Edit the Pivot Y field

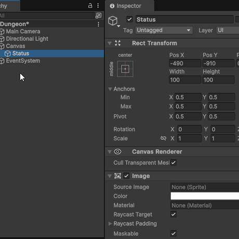[221, 116]
